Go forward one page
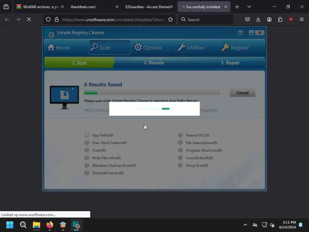309x232 pixels. (x=18, y=19)
